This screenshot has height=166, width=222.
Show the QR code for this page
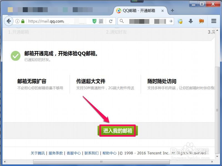101,21
